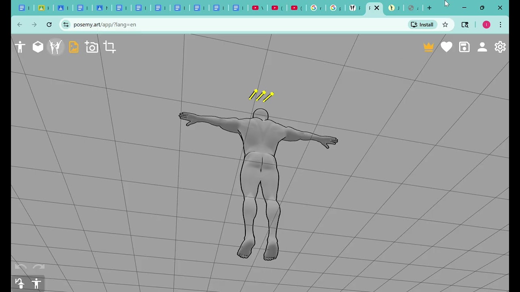This screenshot has width=520, height=292.
Task: View site information beside the address
Action: tap(66, 25)
